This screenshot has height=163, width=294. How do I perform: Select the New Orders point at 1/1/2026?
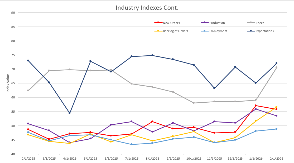tap(256, 106)
